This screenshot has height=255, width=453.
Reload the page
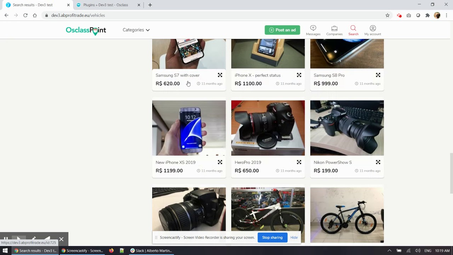(25, 15)
